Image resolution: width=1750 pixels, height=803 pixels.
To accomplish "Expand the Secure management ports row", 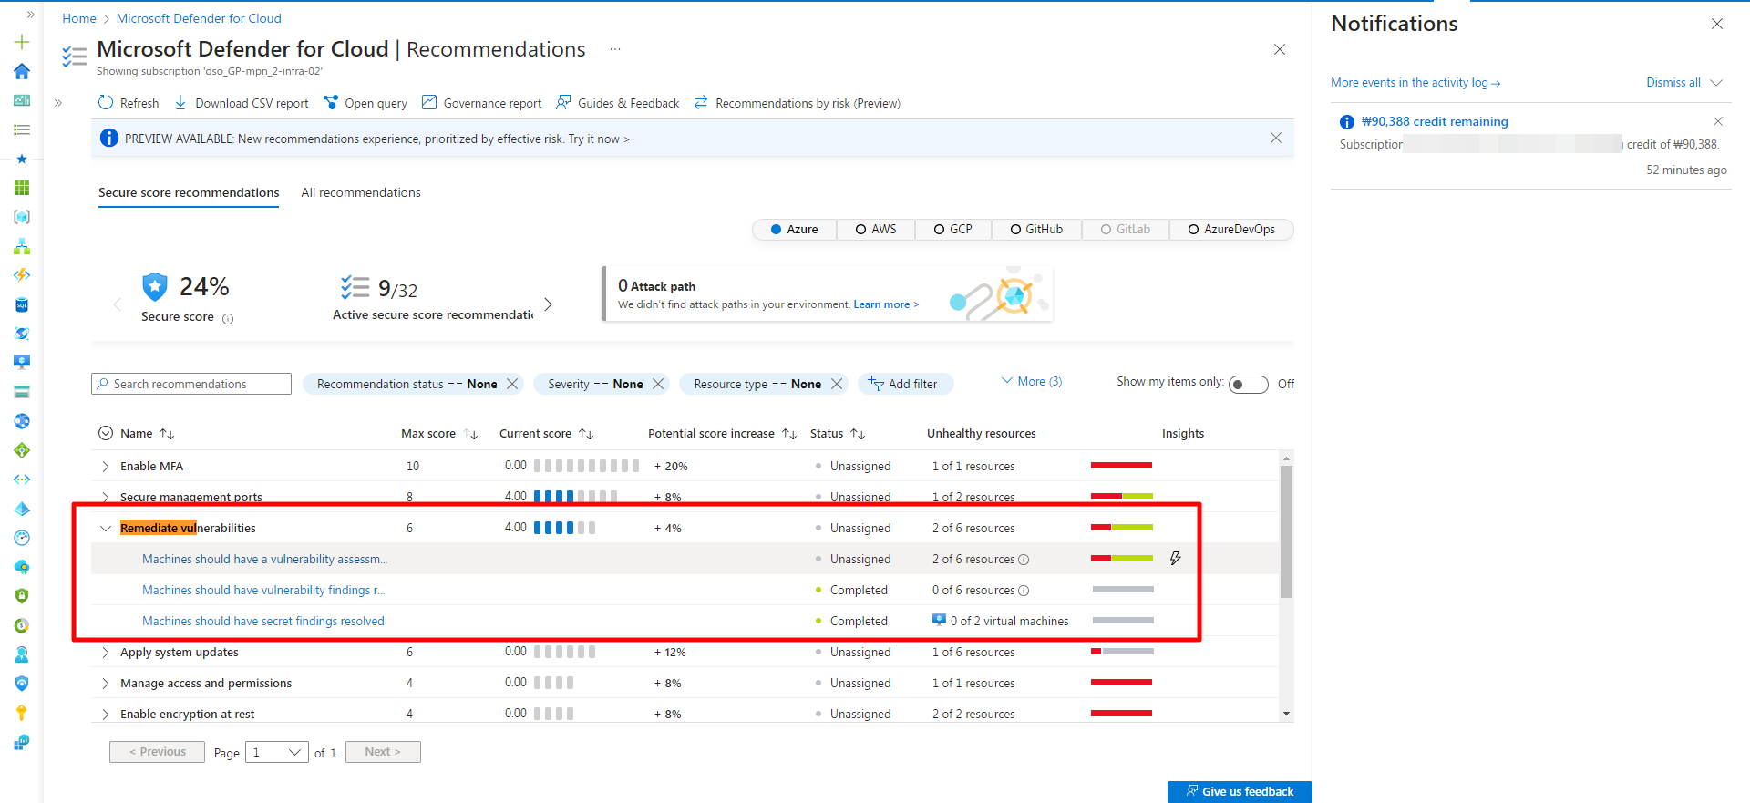I will tap(106, 497).
